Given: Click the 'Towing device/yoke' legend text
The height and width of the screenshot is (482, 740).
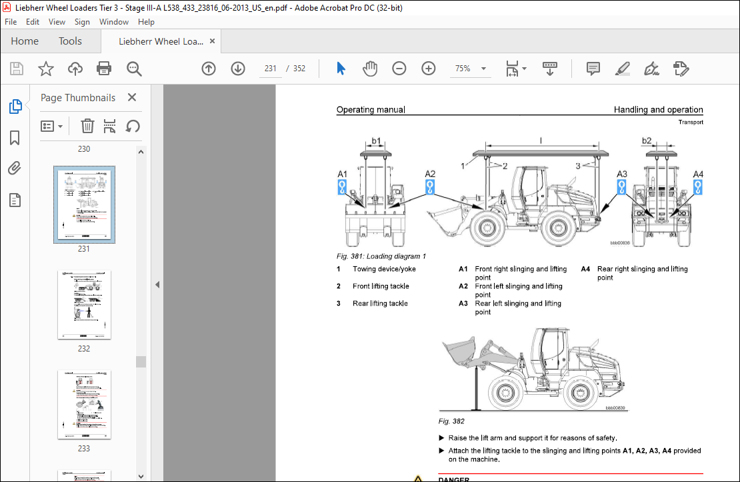Looking at the screenshot, I should tap(384, 269).
